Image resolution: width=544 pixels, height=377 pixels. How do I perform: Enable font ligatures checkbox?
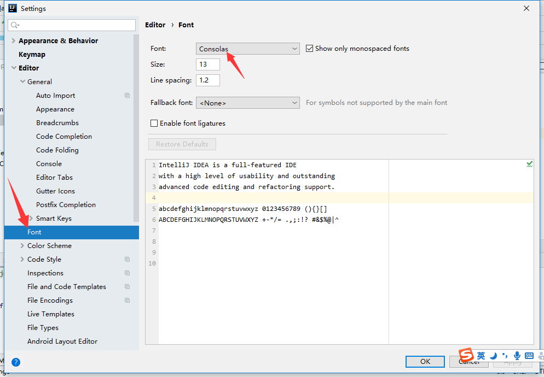tap(154, 123)
